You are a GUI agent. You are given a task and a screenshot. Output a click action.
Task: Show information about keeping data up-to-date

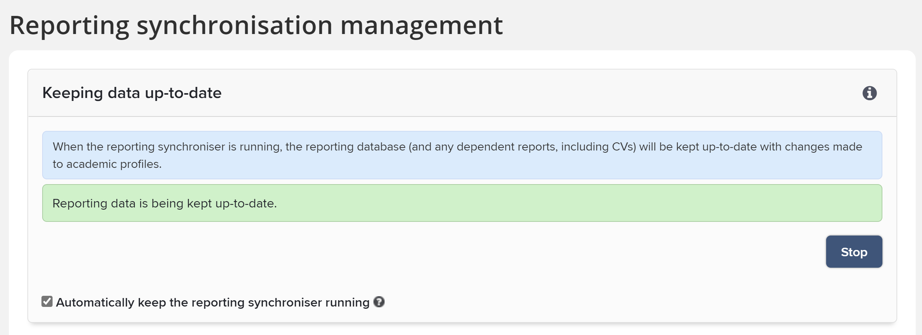869,93
